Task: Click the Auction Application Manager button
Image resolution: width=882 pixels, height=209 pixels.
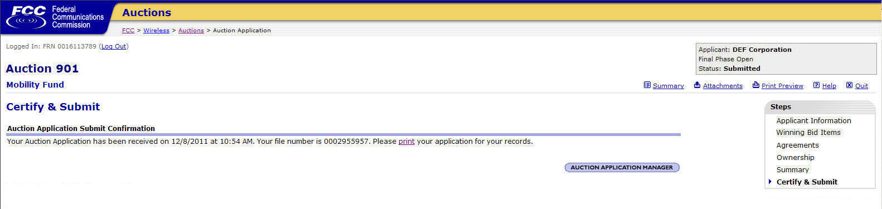Action: point(622,167)
